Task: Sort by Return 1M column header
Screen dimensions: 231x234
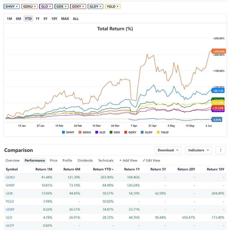Action: tap(44, 169)
